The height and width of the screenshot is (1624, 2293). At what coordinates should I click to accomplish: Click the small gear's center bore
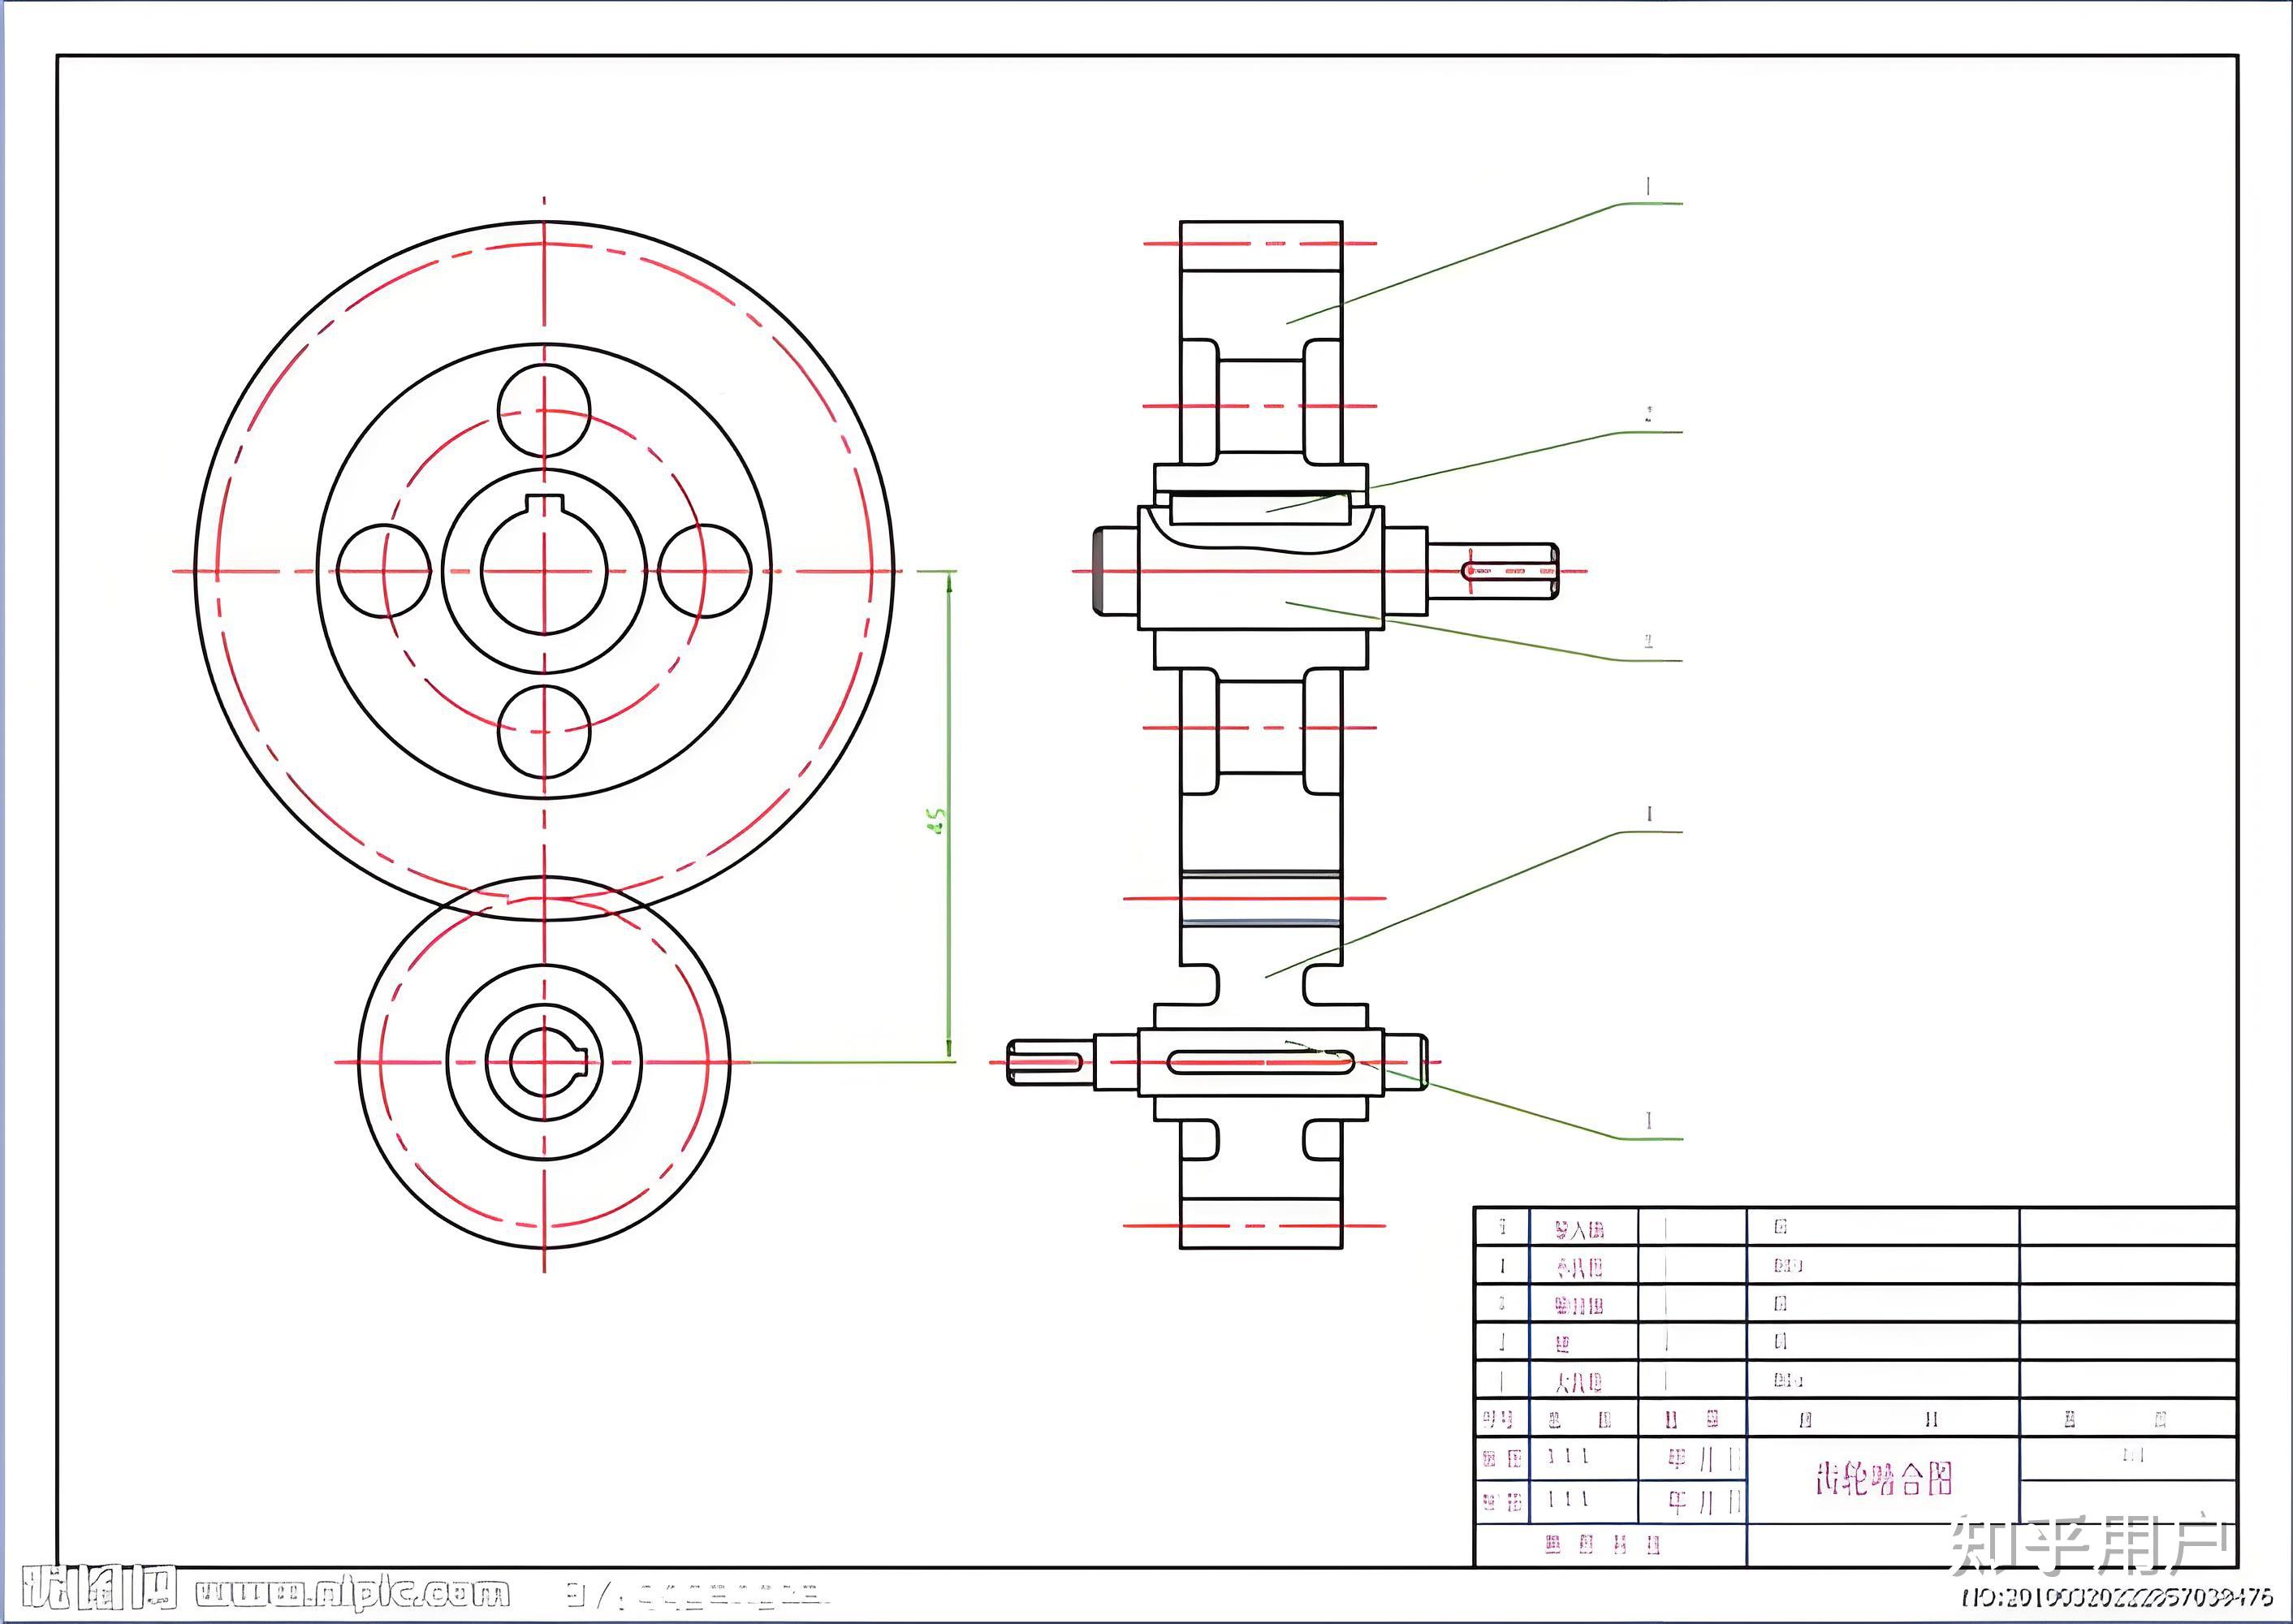543,1061
